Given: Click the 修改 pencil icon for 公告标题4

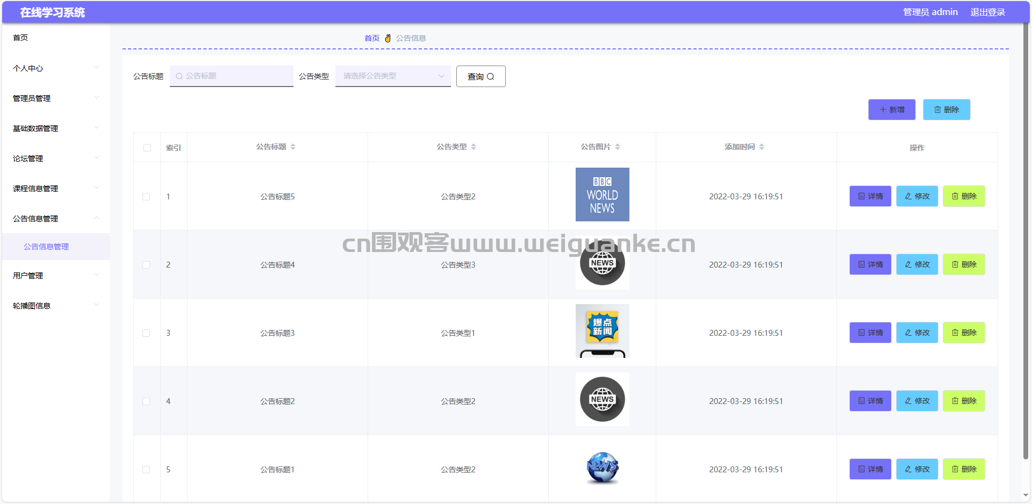Looking at the screenshot, I should (x=908, y=264).
